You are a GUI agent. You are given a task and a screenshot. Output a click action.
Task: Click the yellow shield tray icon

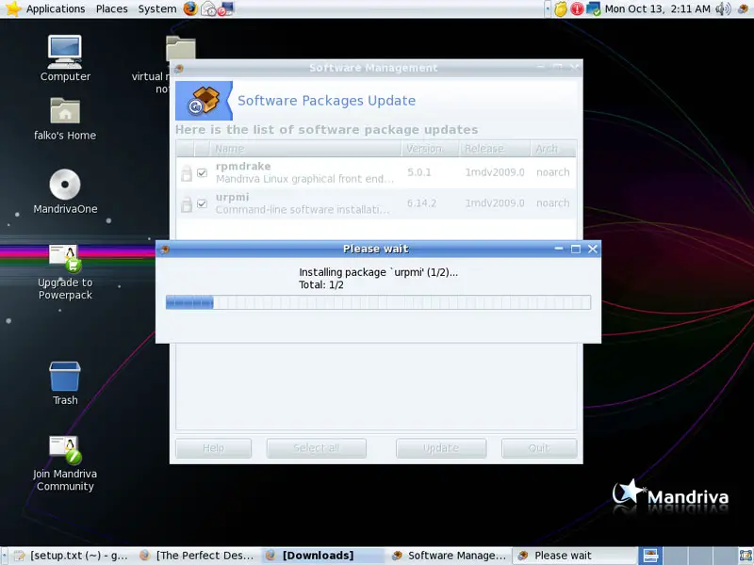click(x=560, y=8)
